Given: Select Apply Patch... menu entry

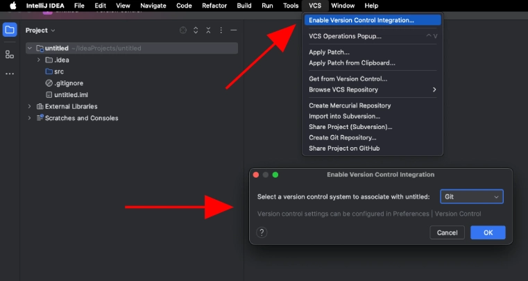Looking at the screenshot, I should [373, 52].
